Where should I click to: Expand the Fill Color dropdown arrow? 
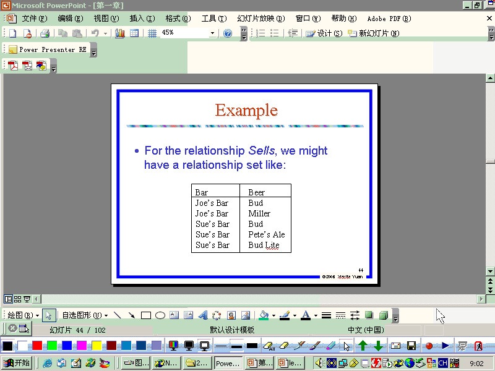[x=273, y=315]
